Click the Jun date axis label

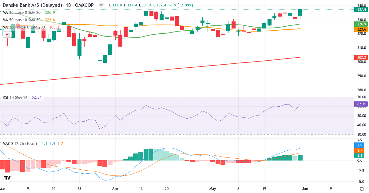pyautogui.click(x=305, y=189)
